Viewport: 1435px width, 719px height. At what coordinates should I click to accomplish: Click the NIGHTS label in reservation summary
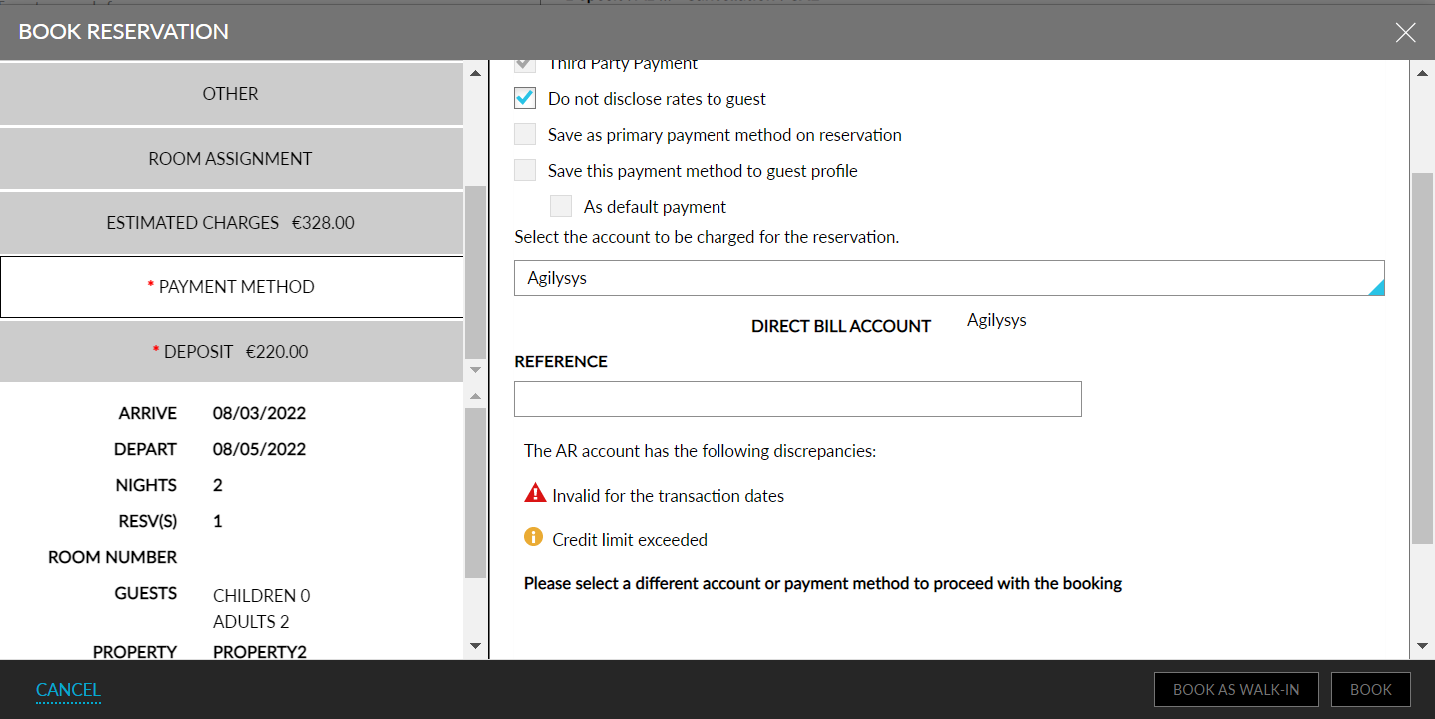coord(146,485)
